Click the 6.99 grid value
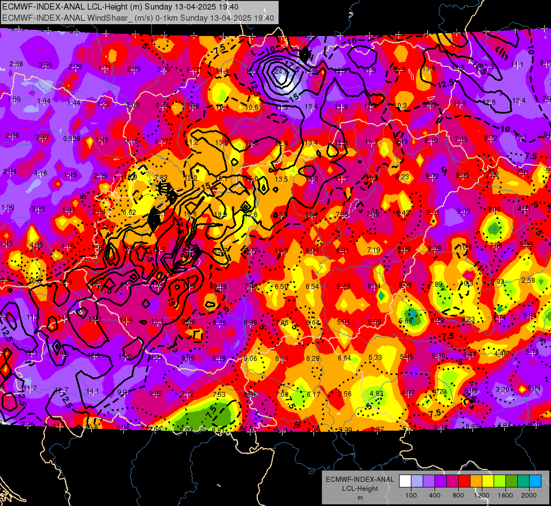This screenshot has height=506, width=551. pyautogui.click(x=471, y=391)
